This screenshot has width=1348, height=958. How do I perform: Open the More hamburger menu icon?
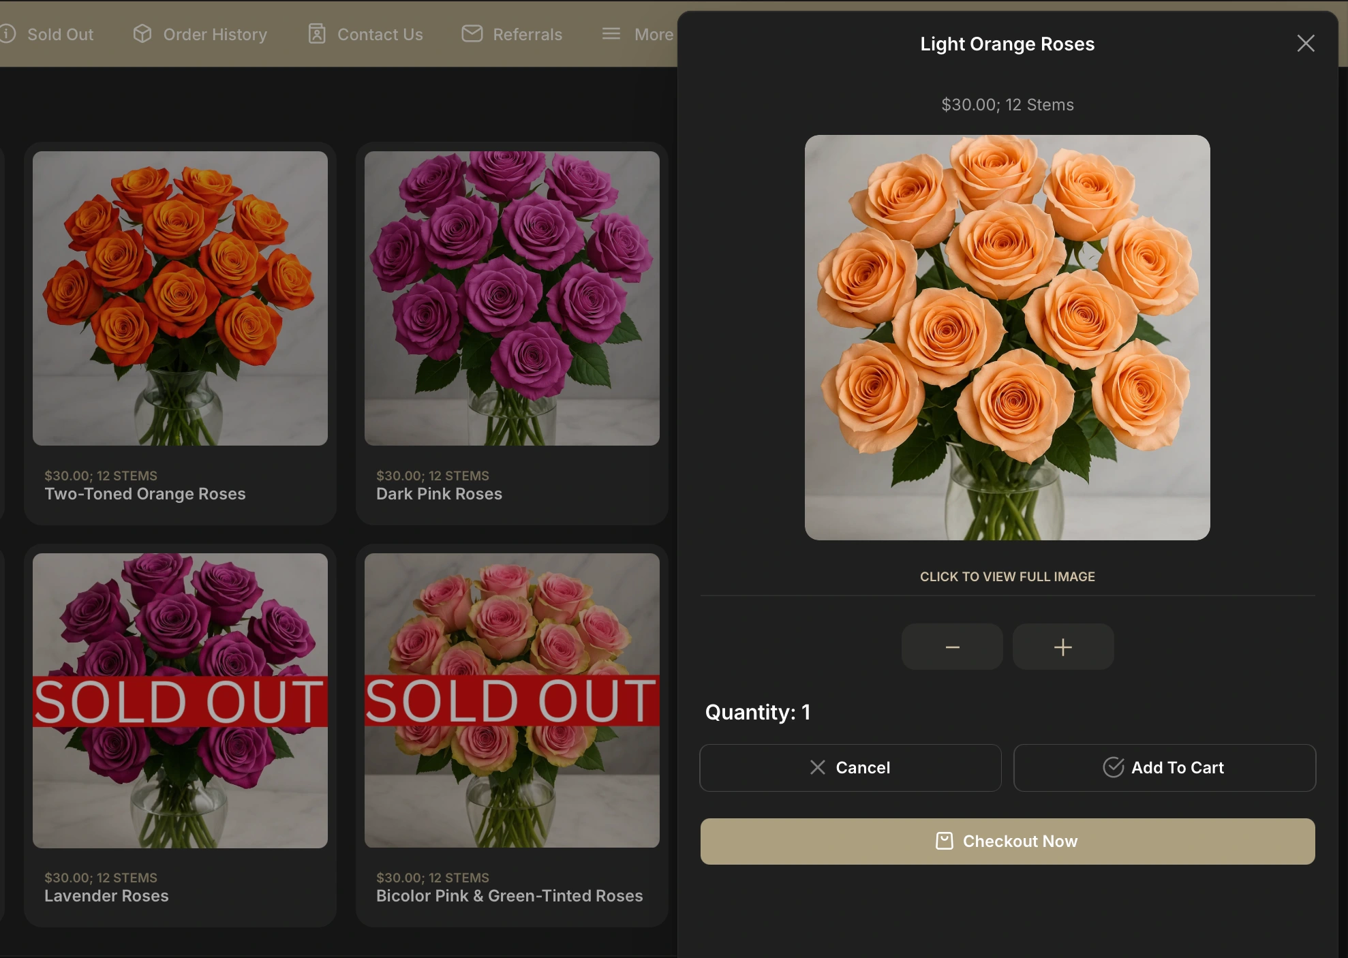point(611,34)
